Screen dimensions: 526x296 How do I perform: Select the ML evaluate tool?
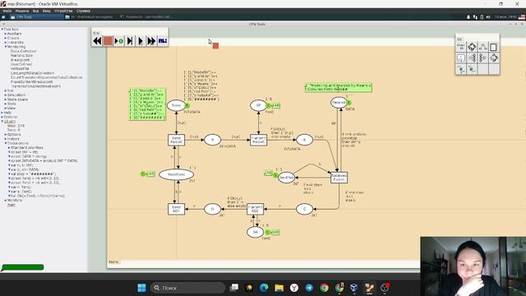163,41
